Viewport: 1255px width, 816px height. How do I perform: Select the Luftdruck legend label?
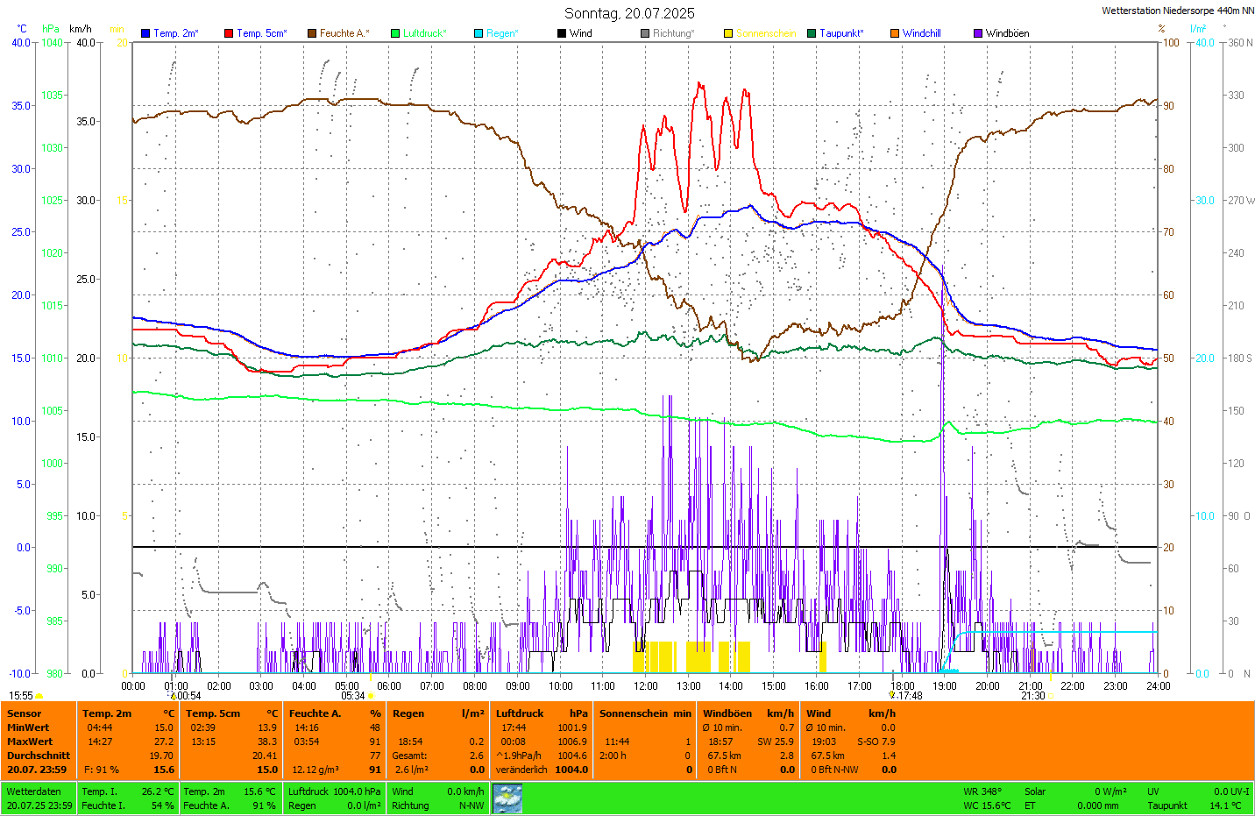click(x=424, y=33)
